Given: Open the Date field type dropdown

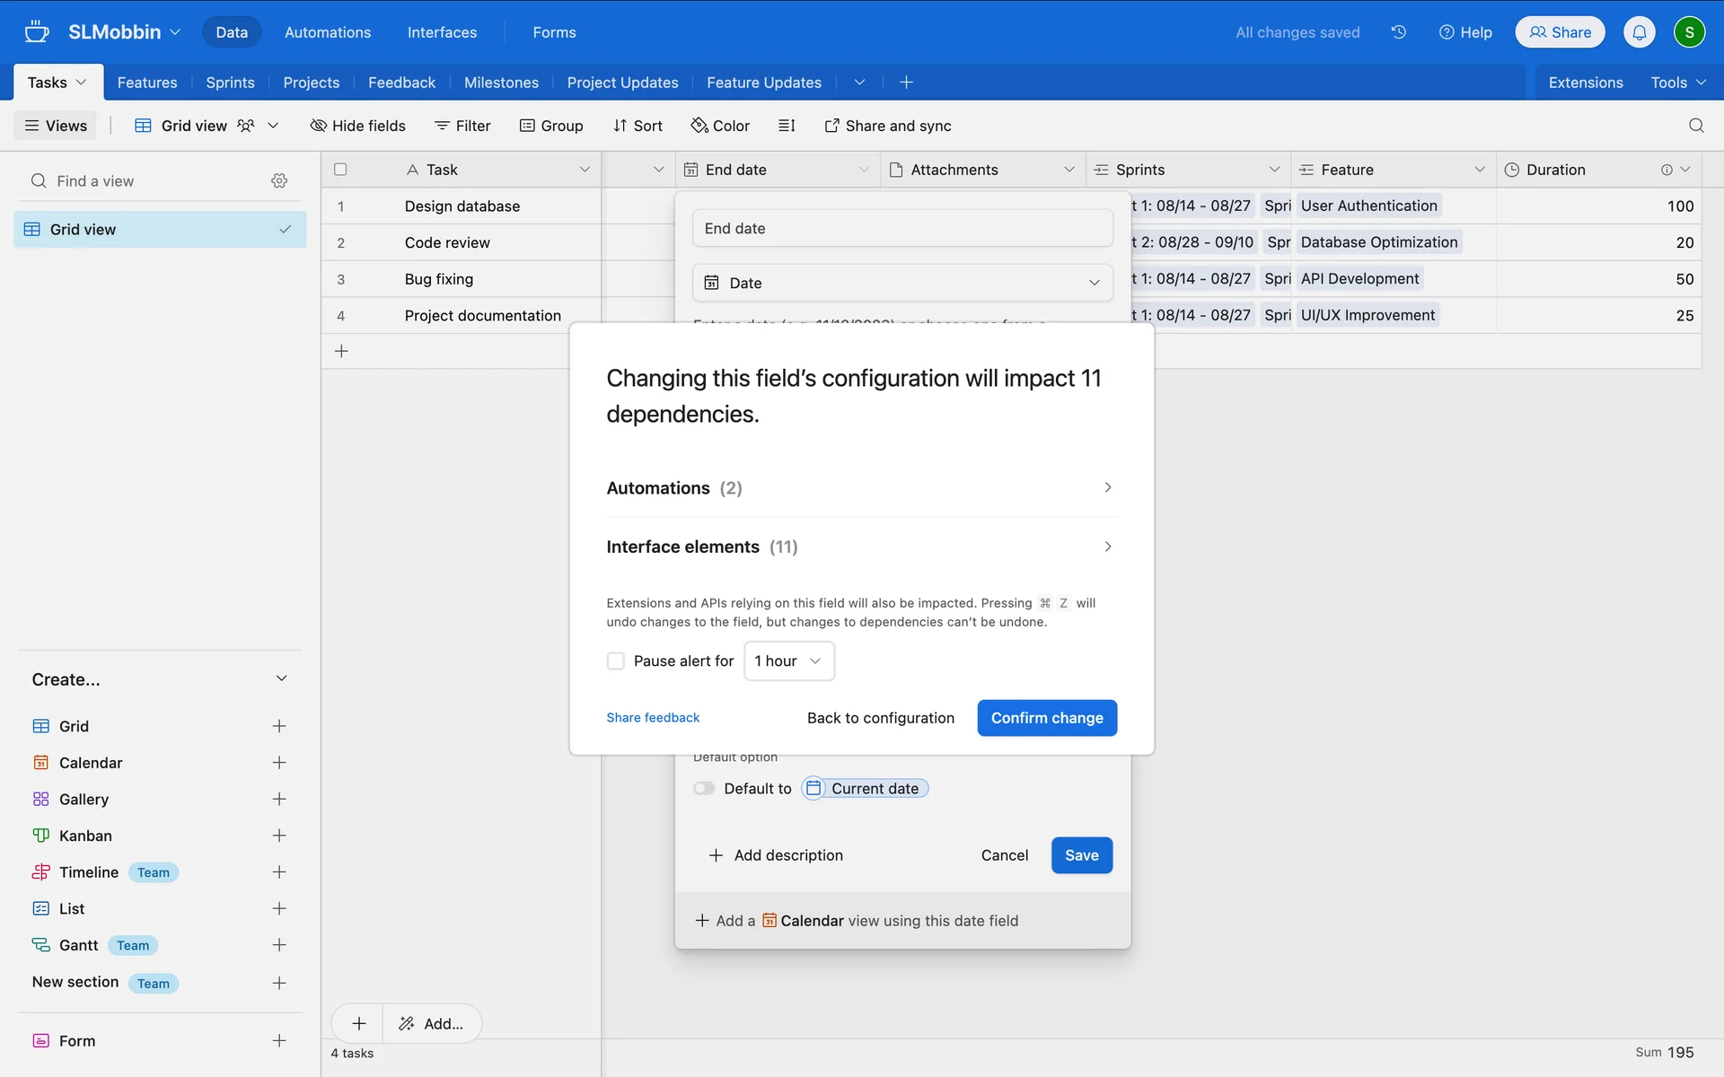Looking at the screenshot, I should coord(902,283).
